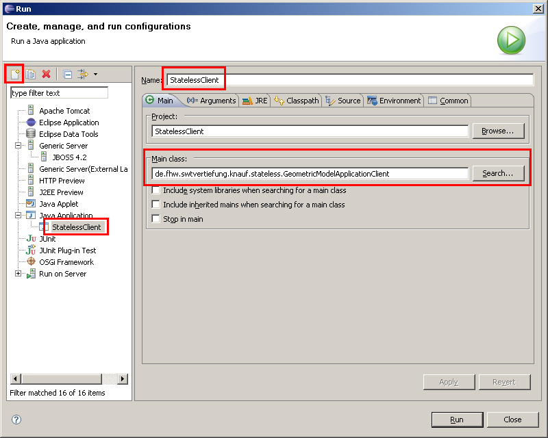Viewport: 548px width, 438px height.
Task: Close the Run dialog with Close button
Action: point(512,420)
